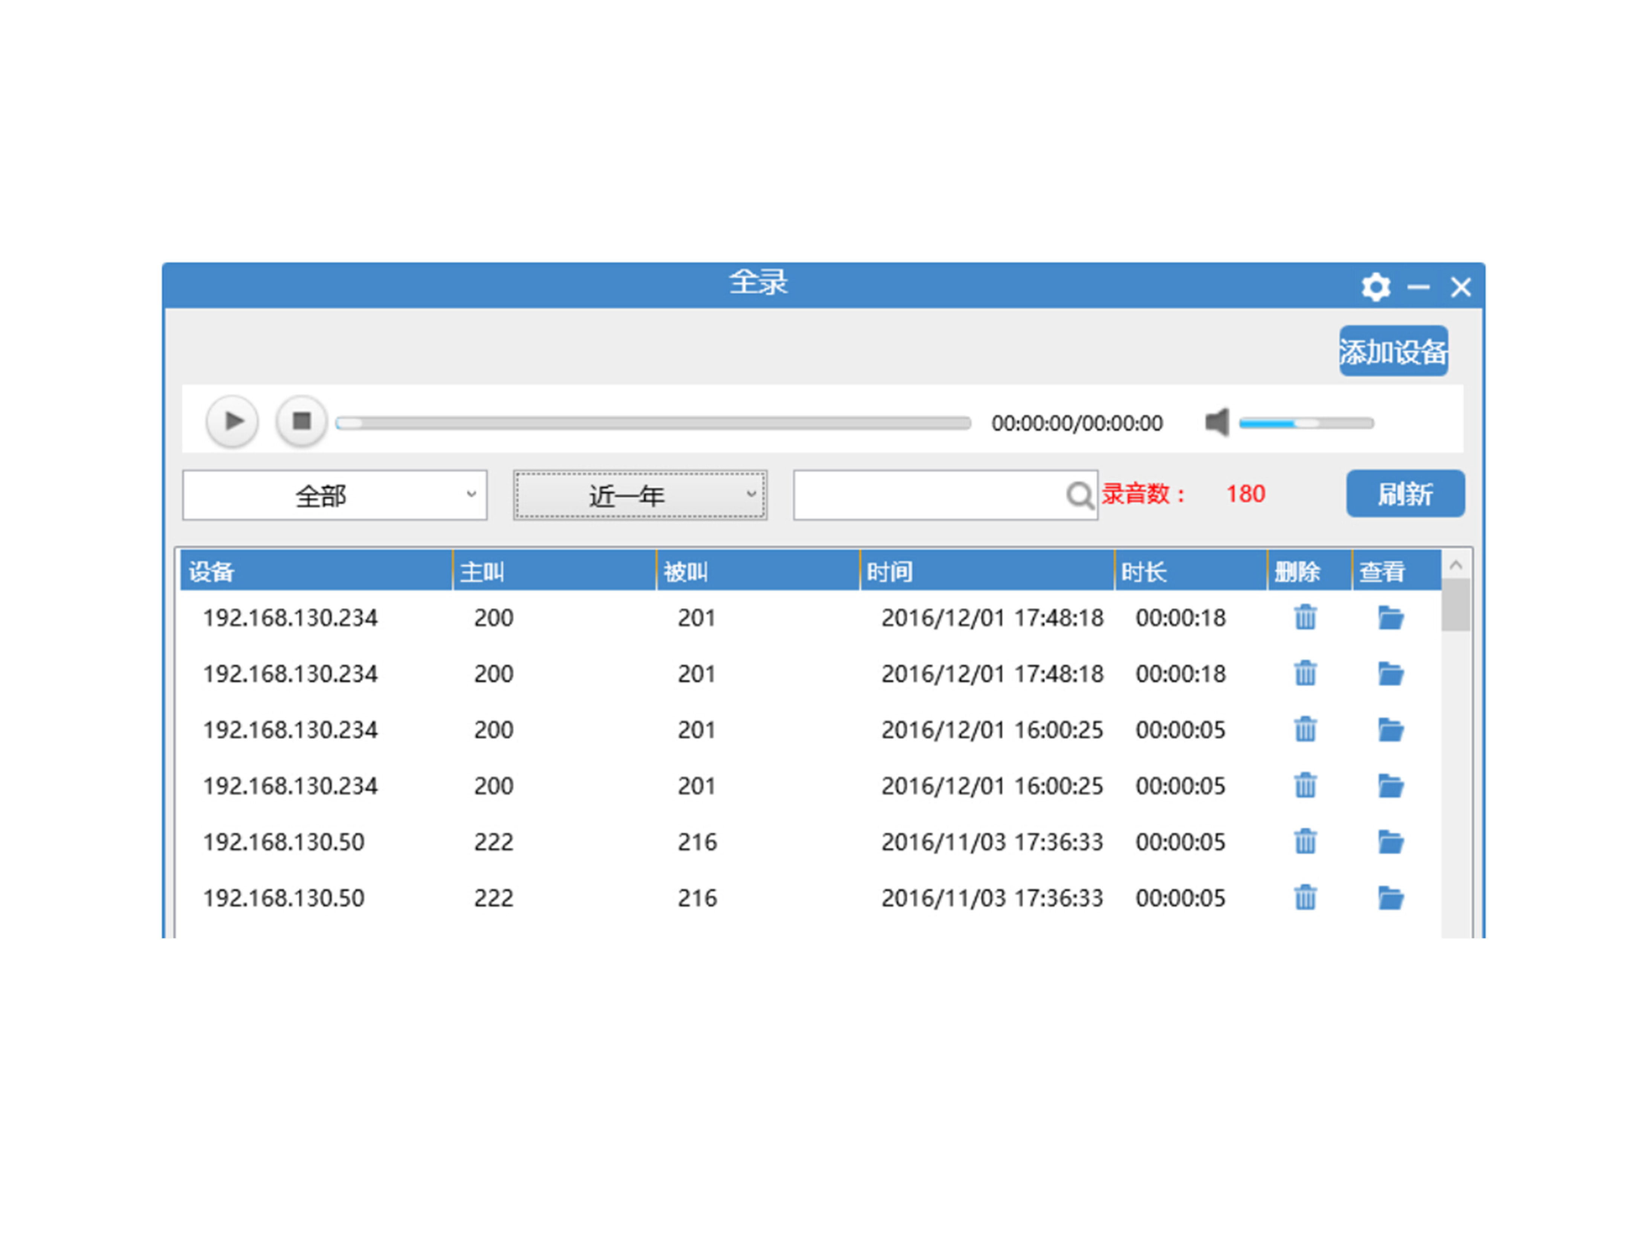Screen dimensions: 1635x1255
Task: Click the first 00:00:18 duration cell
Action: (1180, 618)
